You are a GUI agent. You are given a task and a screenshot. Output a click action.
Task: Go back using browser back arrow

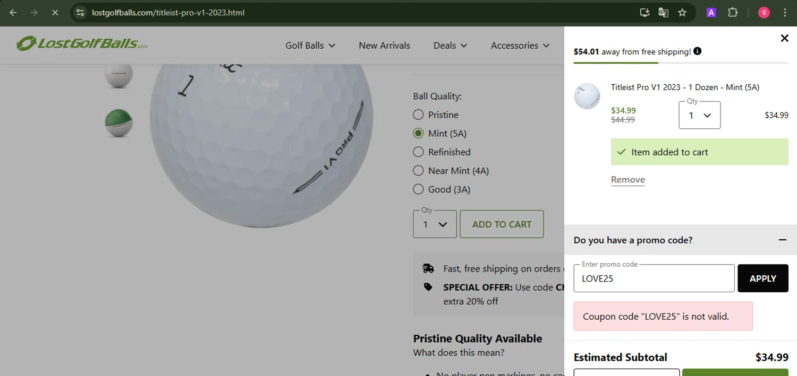coord(13,12)
